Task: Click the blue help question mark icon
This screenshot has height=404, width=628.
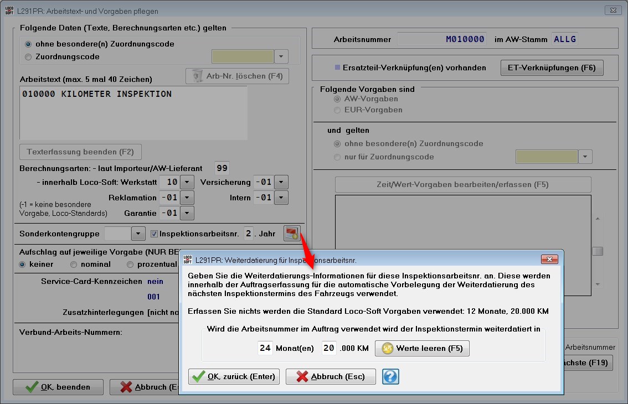Action: coord(390,377)
